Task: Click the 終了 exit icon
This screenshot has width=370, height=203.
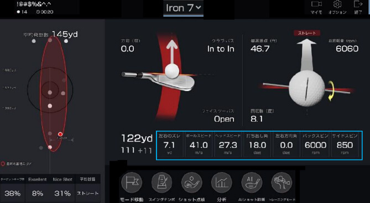Action: pyautogui.click(x=358, y=4)
